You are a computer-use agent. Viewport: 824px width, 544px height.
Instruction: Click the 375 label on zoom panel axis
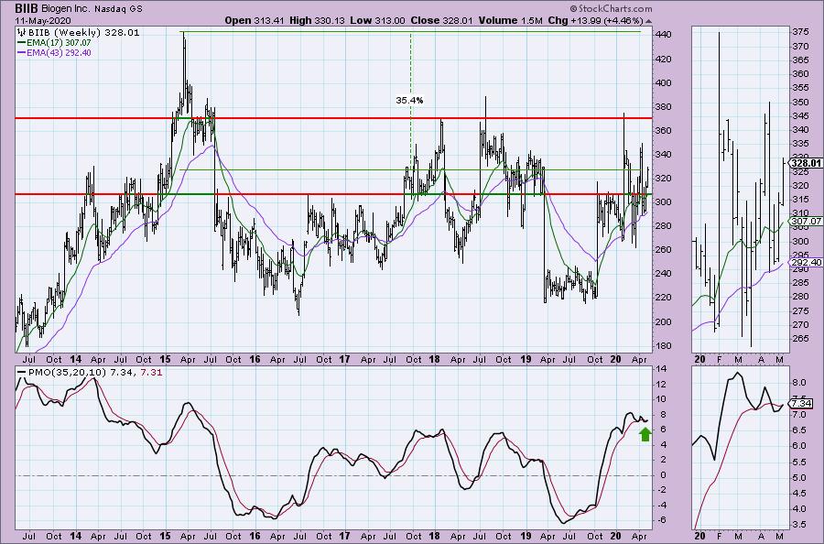(800, 32)
